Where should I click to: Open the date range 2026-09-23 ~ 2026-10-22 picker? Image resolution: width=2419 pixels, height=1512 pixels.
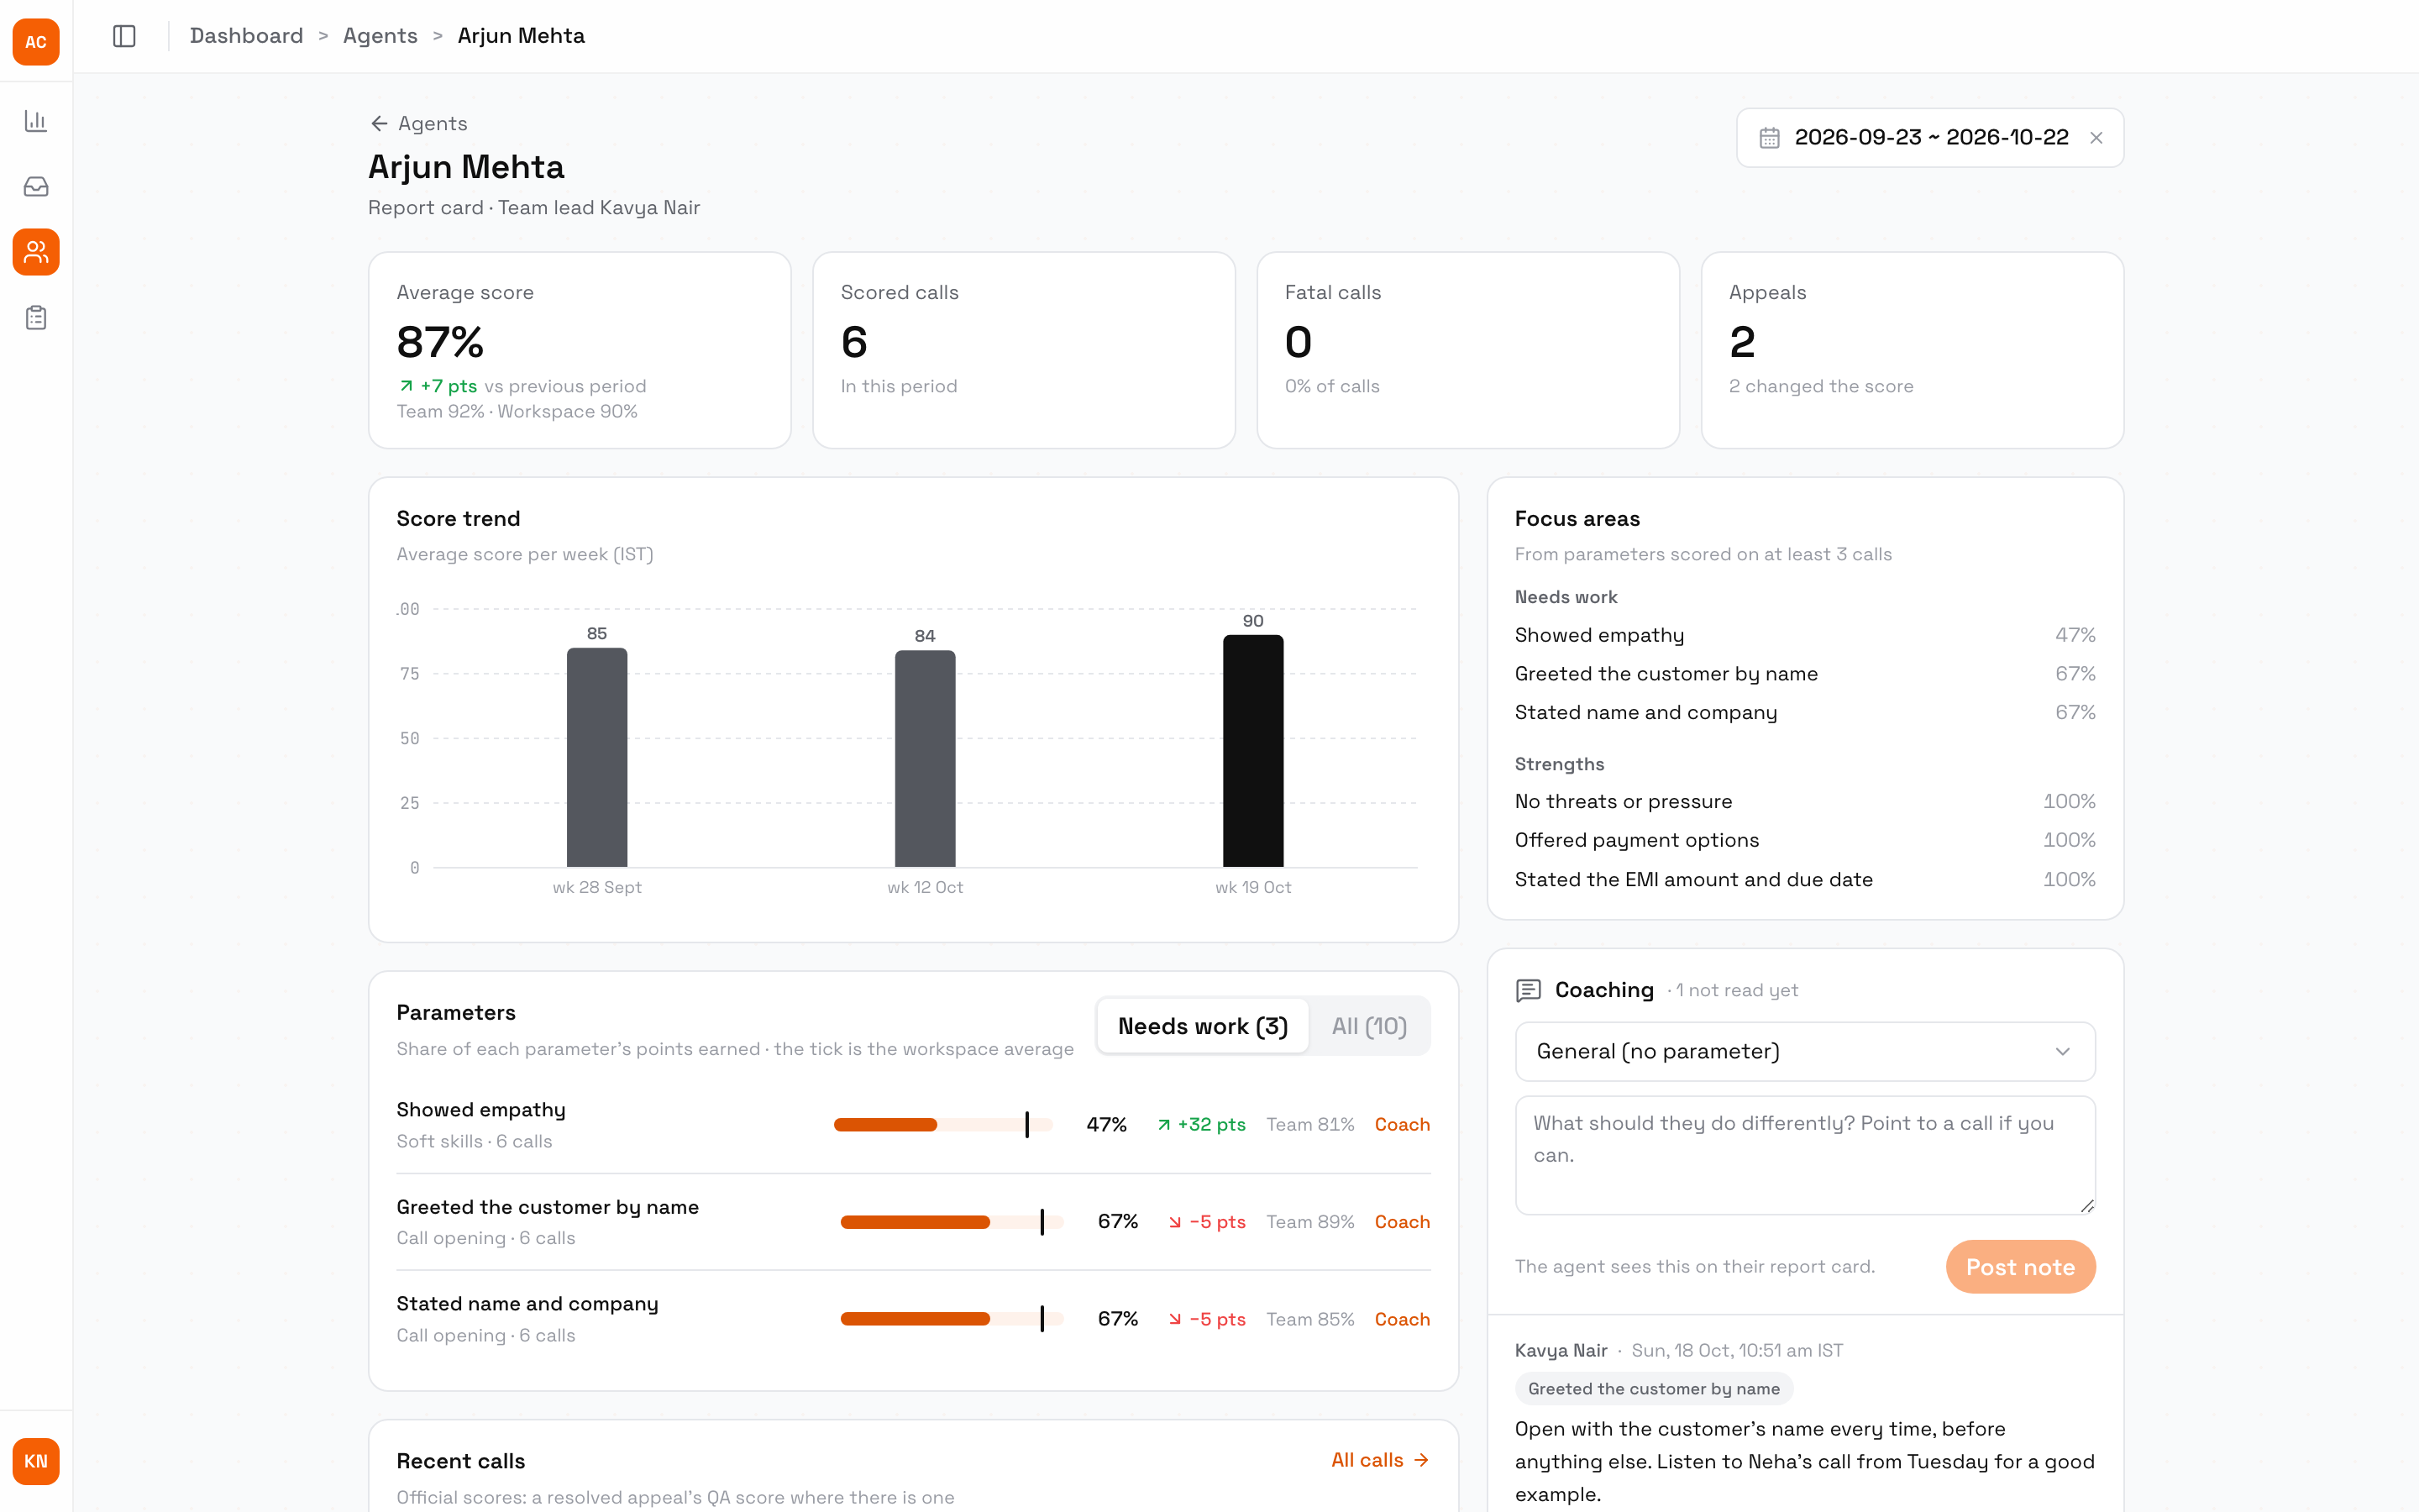1929,138
